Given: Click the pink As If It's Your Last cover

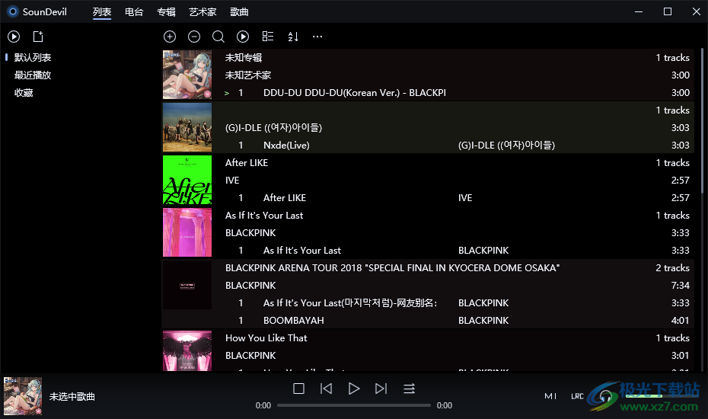Looking at the screenshot, I should [x=187, y=232].
